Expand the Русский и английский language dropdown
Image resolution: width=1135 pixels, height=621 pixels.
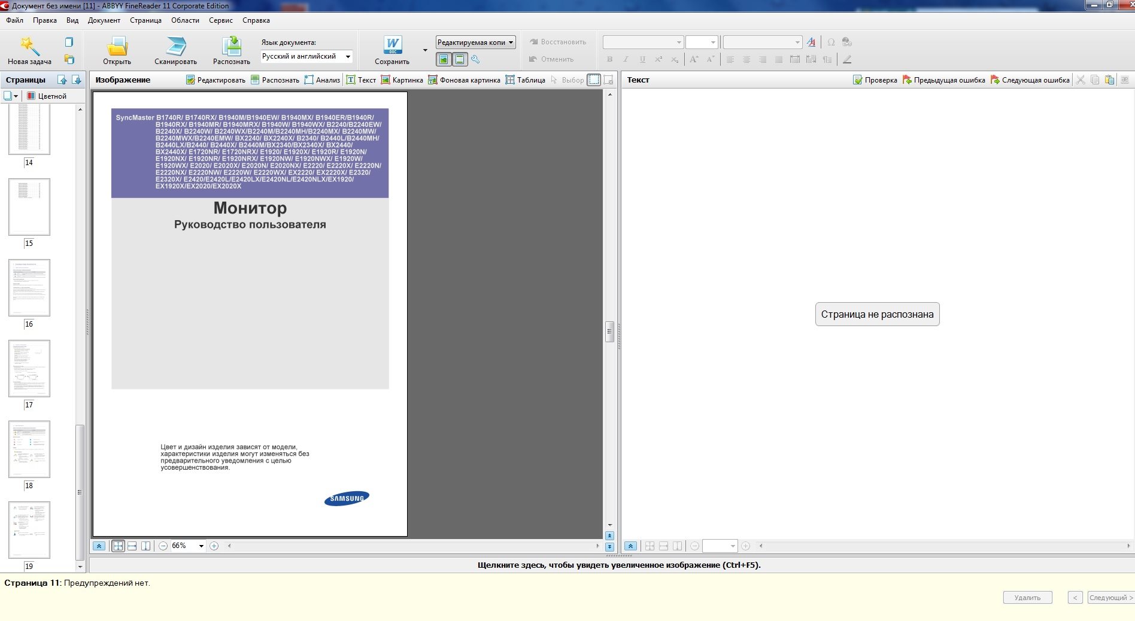348,57
